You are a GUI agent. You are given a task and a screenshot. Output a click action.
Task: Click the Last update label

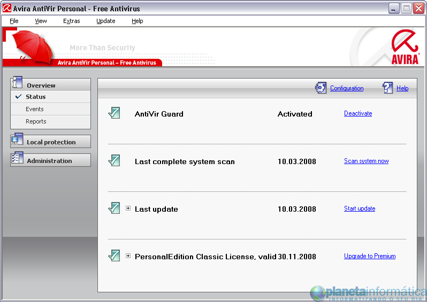[156, 209]
